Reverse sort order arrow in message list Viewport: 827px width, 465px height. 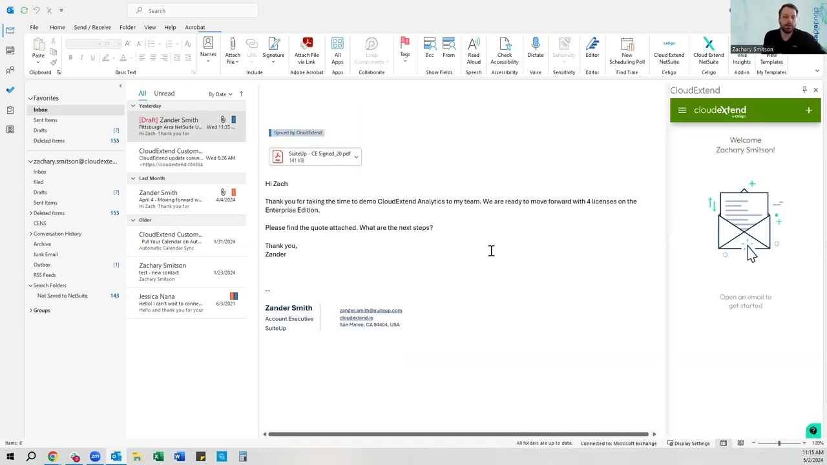coord(241,94)
